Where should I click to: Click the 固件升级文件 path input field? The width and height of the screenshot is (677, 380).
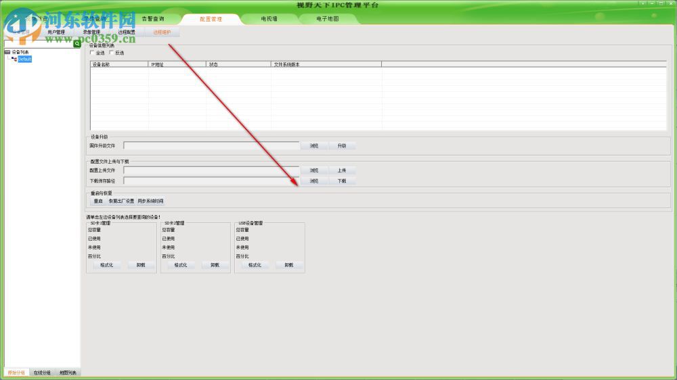(x=211, y=146)
